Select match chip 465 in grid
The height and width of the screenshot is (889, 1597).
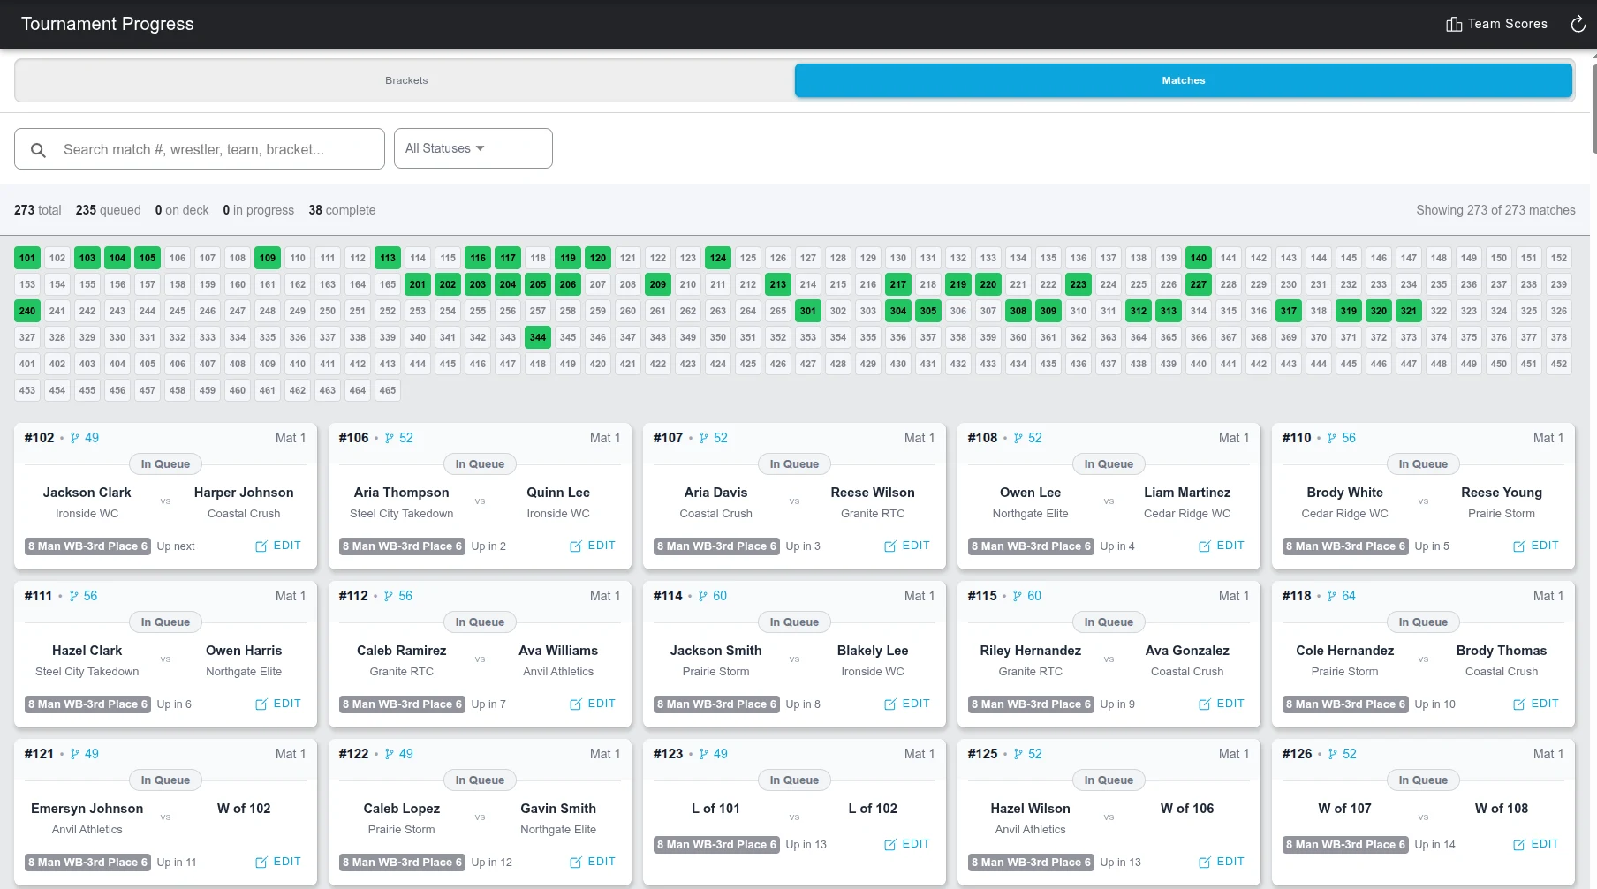pos(388,390)
